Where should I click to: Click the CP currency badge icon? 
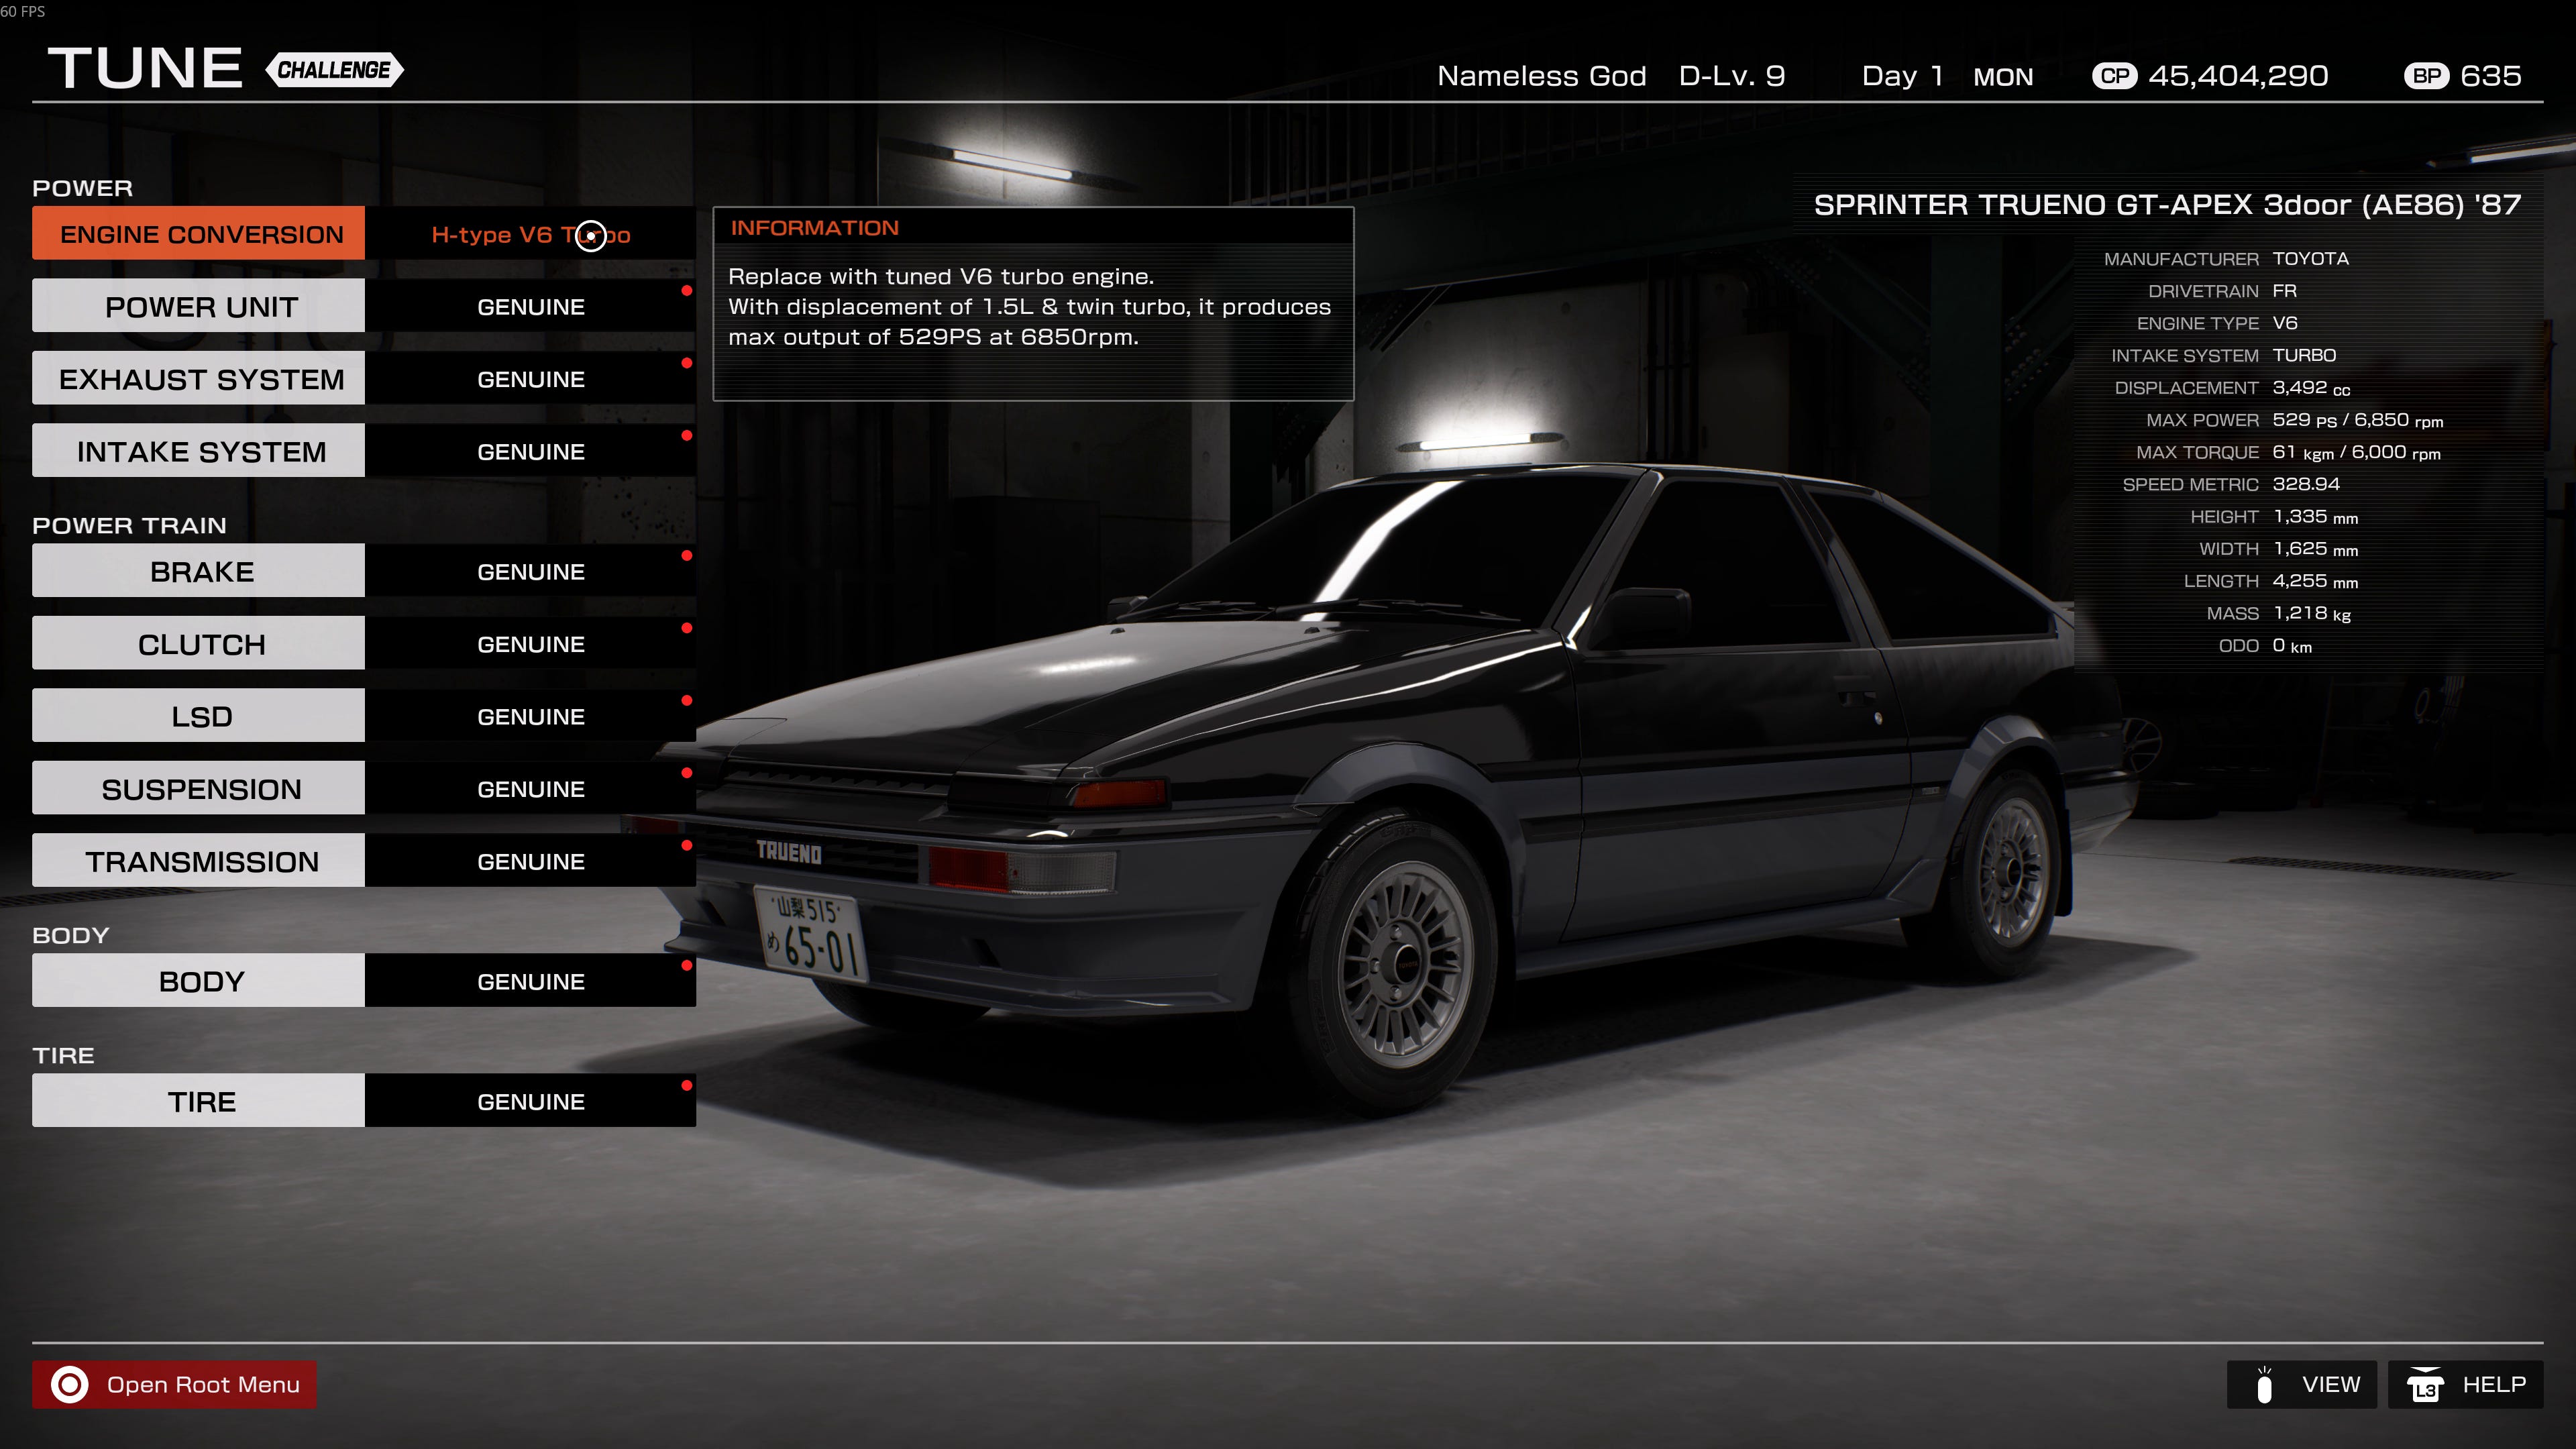coord(2114,76)
